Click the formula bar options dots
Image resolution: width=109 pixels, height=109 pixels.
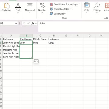point(20,23)
